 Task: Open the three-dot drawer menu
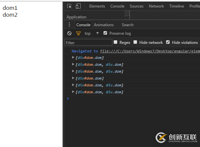(69, 25)
